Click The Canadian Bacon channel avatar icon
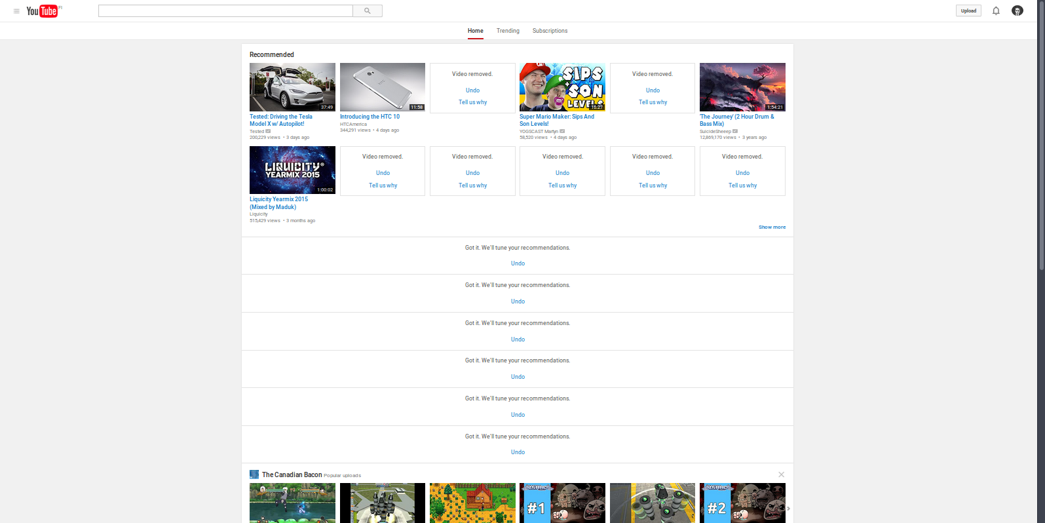The height and width of the screenshot is (523, 1045). click(254, 475)
